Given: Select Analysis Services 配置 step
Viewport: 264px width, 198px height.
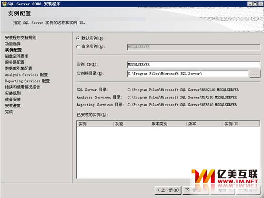Looking at the screenshot, I should tap(26, 75).
